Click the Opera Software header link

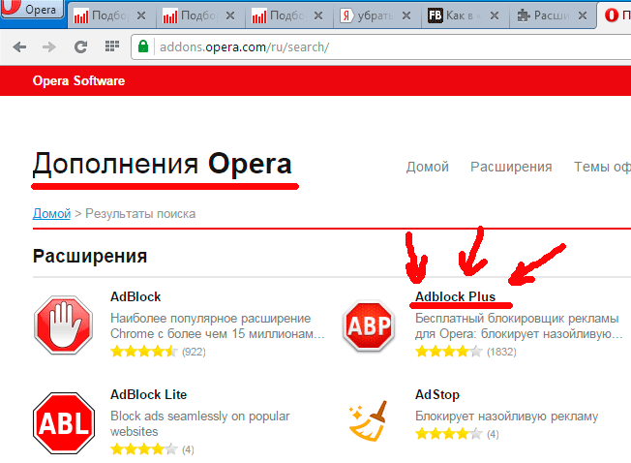[79, 81]
